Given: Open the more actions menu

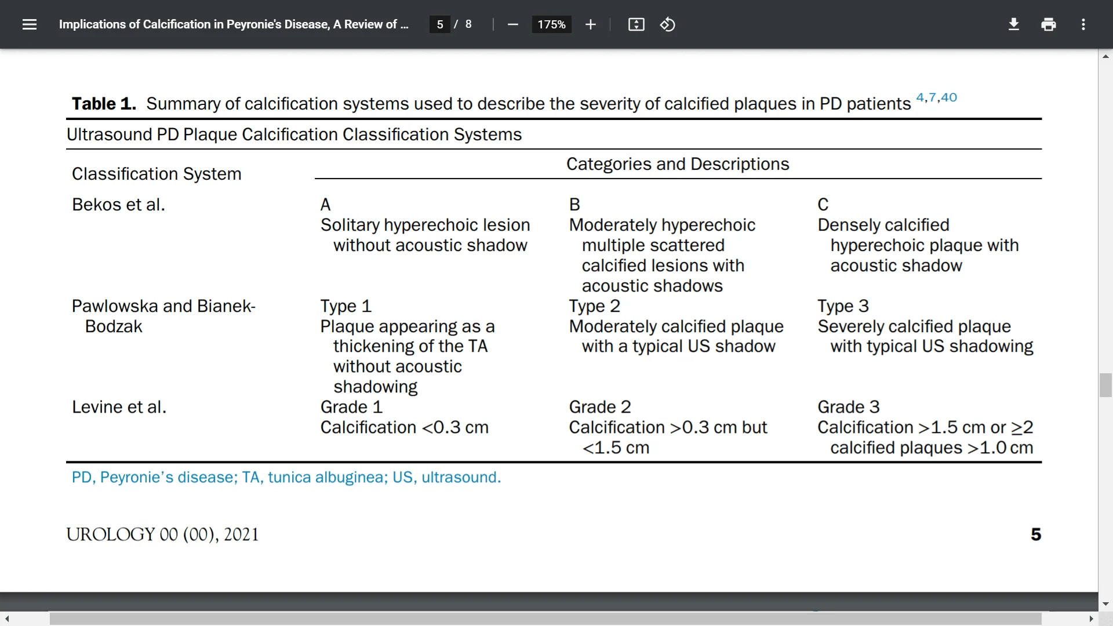Looking at the screenshot, I should pos(1083,24).
